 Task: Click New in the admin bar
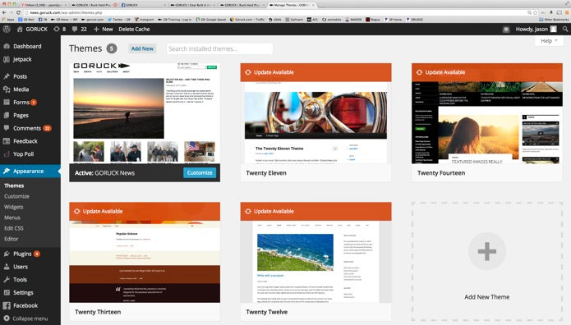pos(108,29)
